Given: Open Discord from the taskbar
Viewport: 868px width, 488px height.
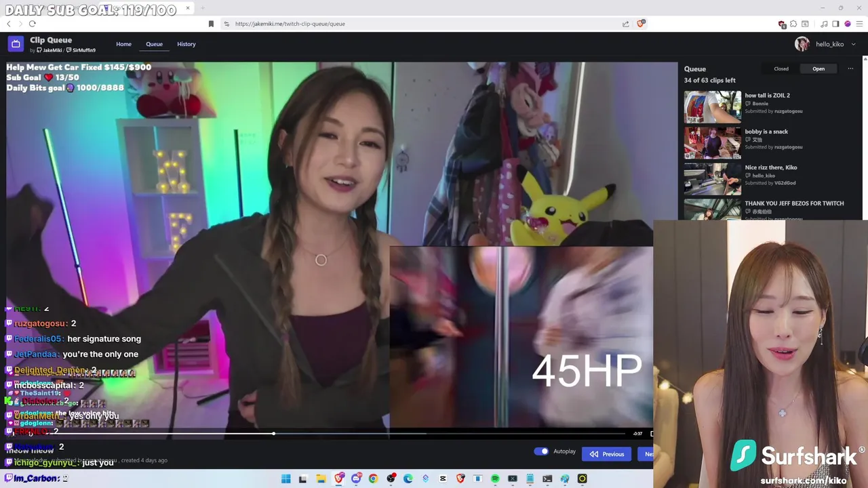Looking at the screenshot, I should 357,479.
